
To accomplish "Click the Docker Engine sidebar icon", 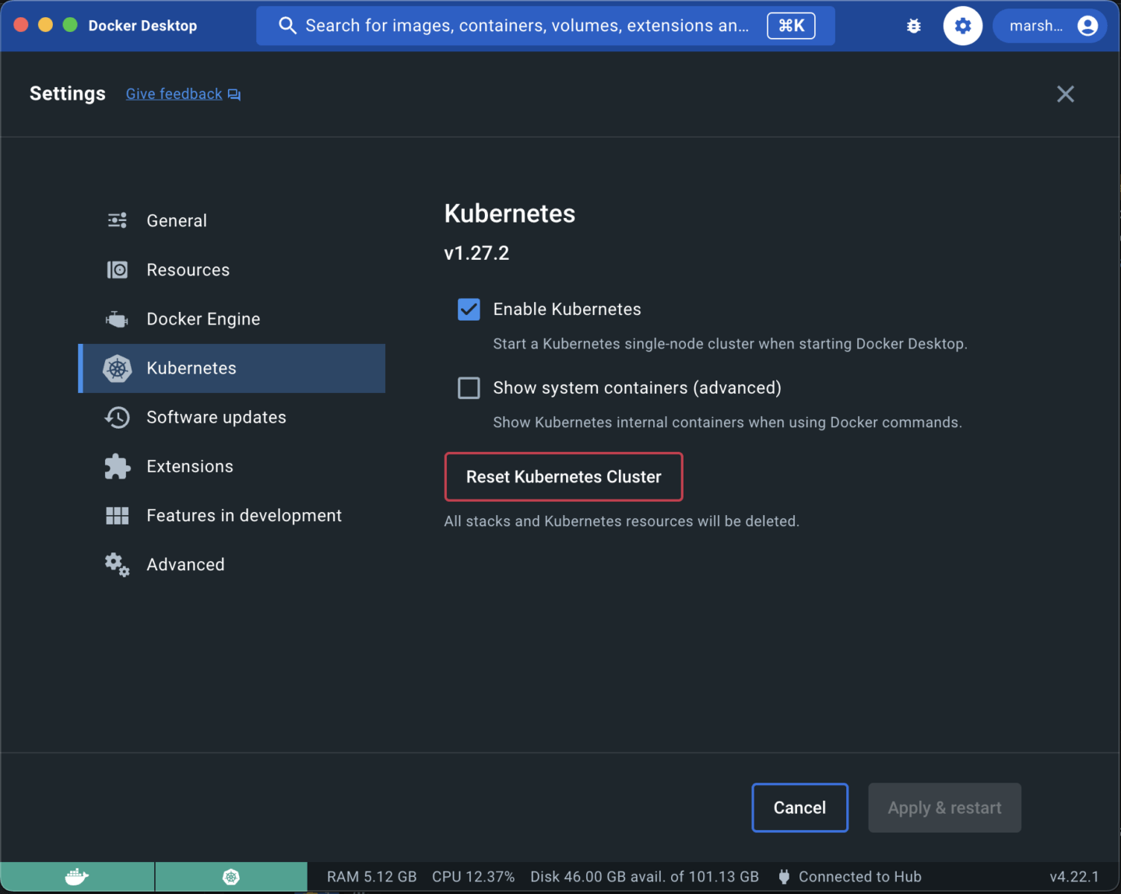I will (x=117, y=319).
